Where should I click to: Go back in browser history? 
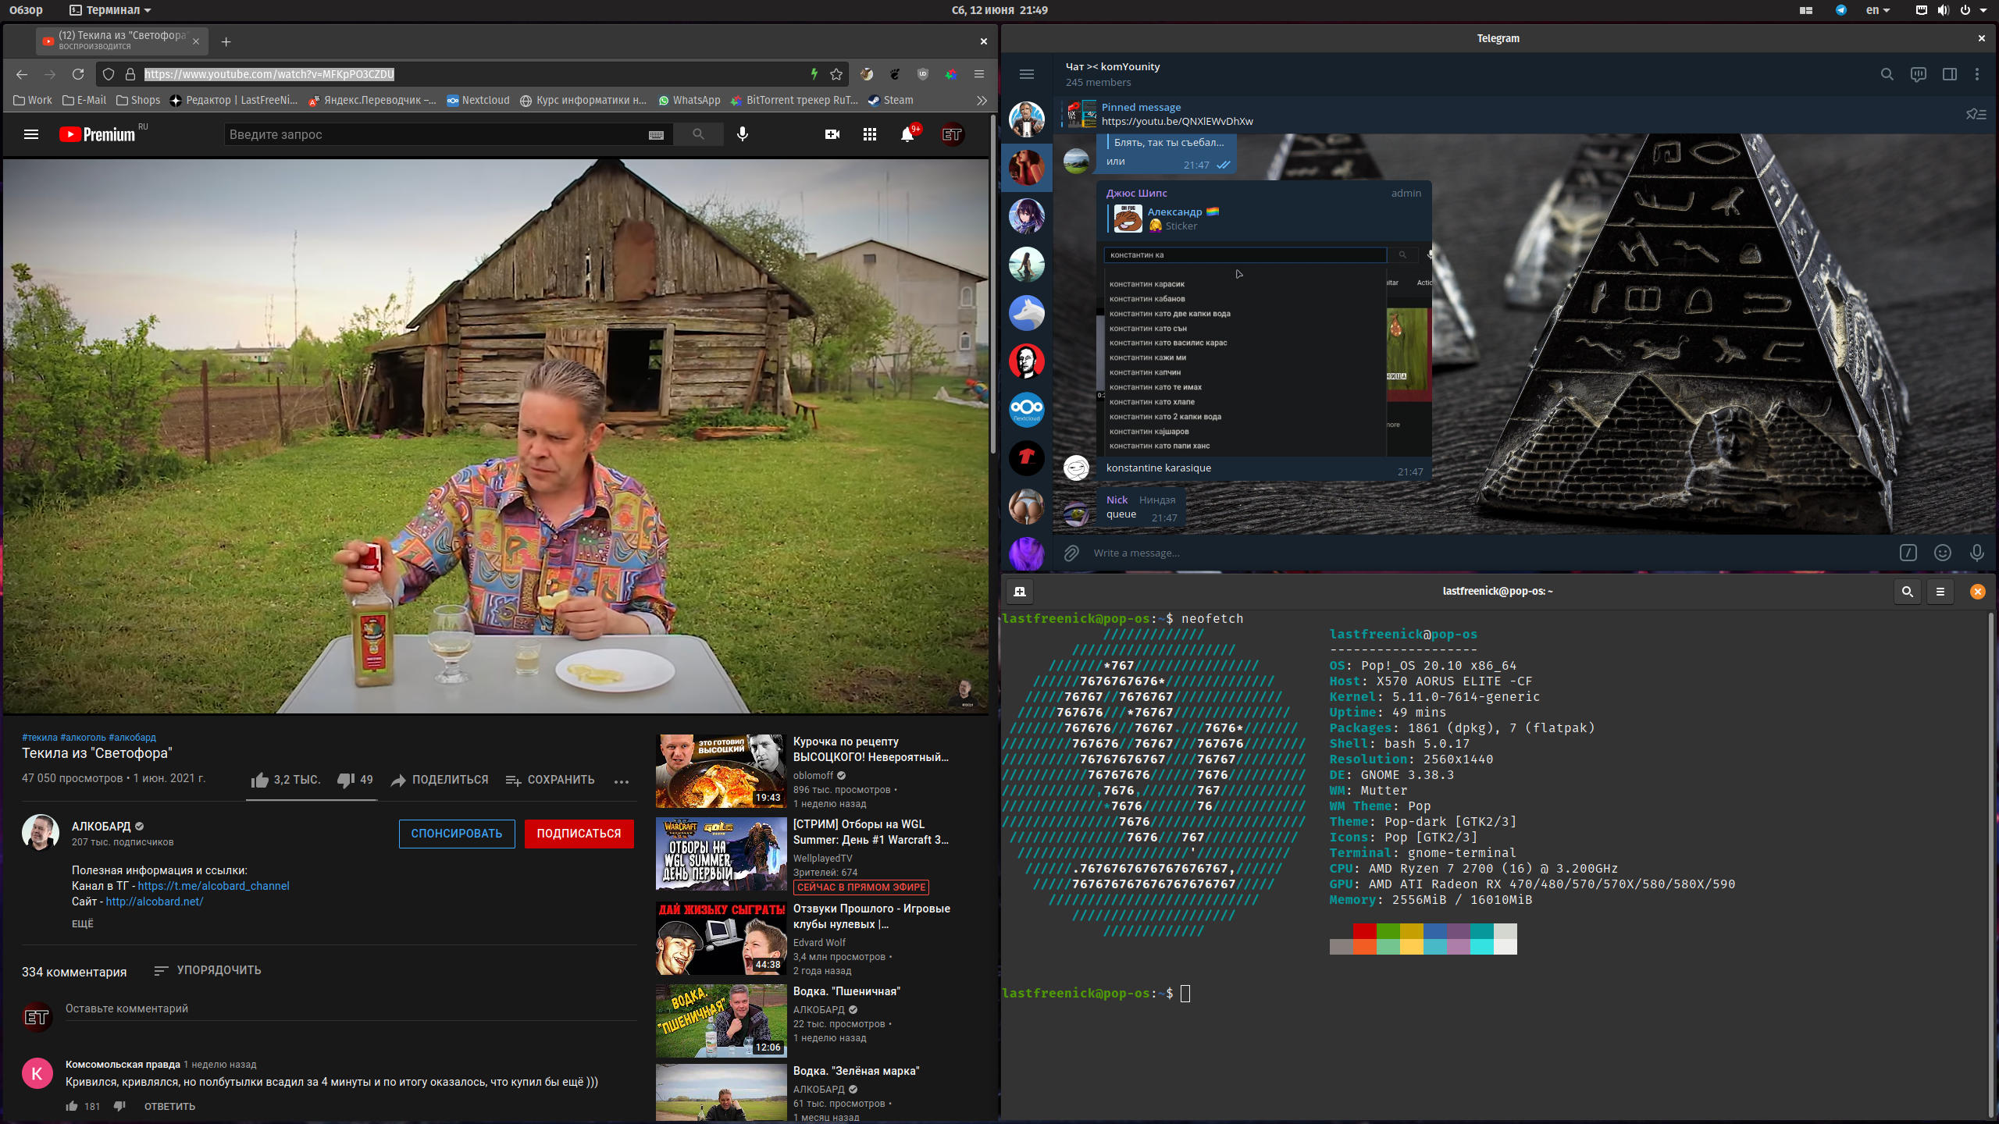pos(22,74)
